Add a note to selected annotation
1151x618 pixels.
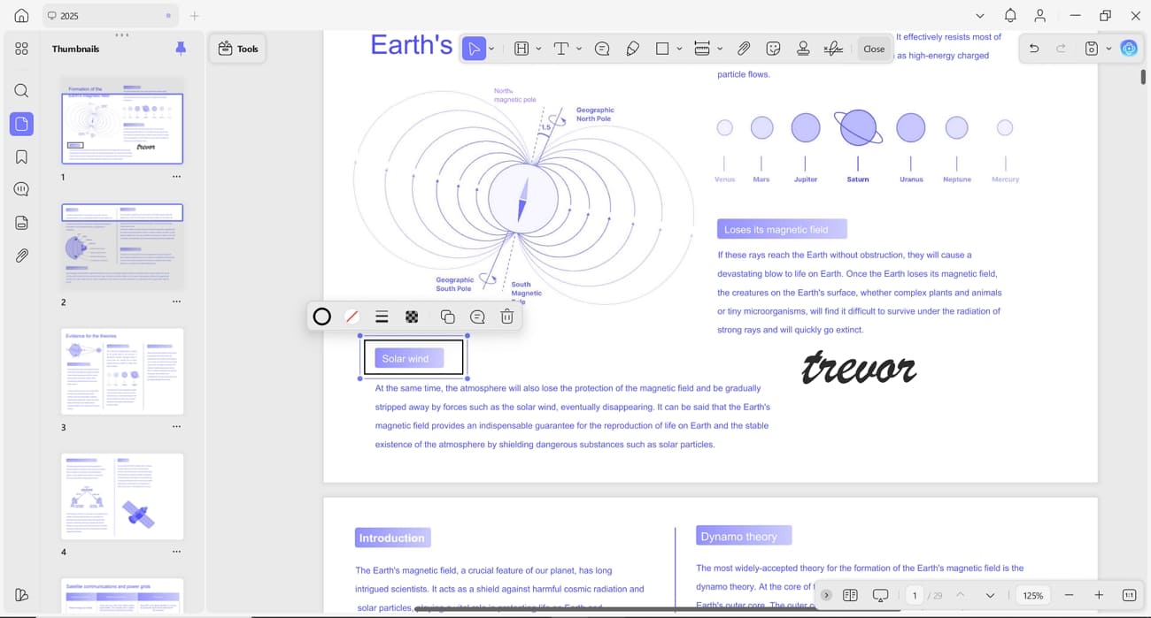[x=477, y=317]
